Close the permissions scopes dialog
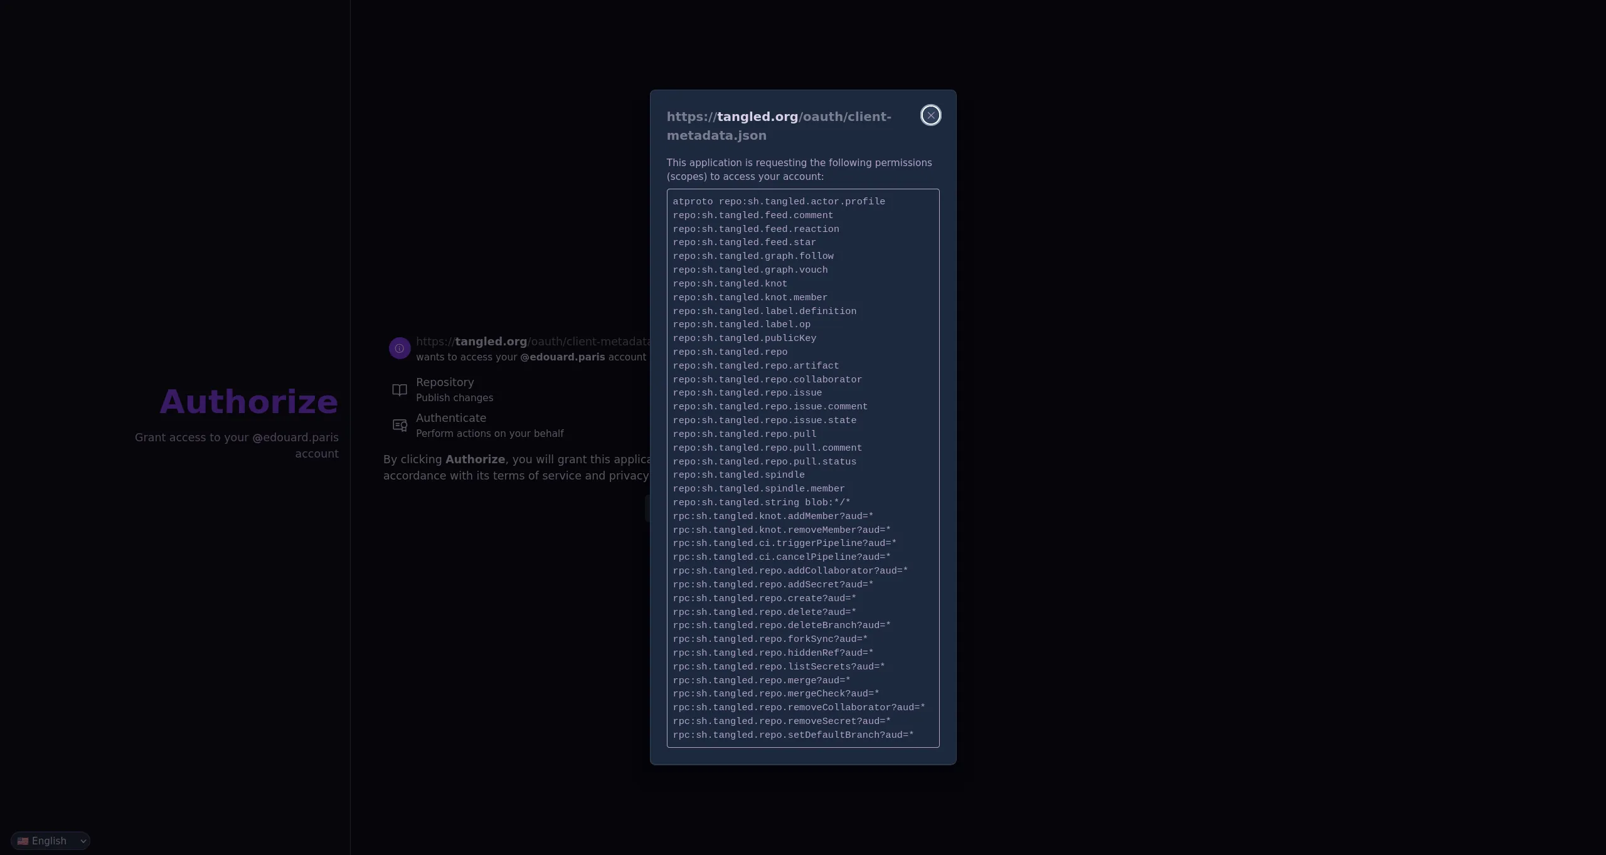This screenshot has height=855, width=1606. coord(930,115)
